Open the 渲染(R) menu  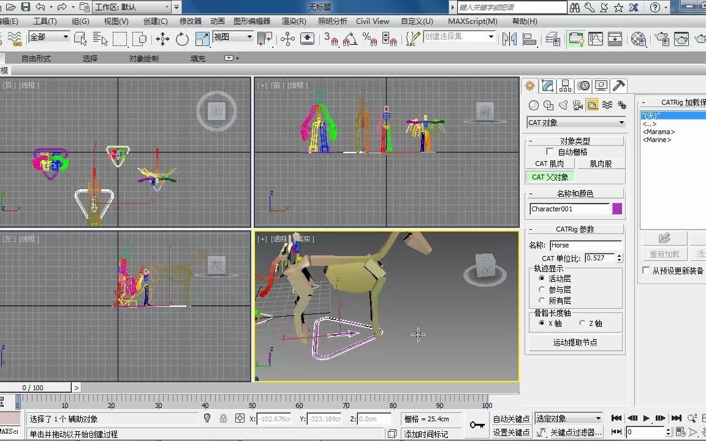pyautogui.click(x=294, y=21)
